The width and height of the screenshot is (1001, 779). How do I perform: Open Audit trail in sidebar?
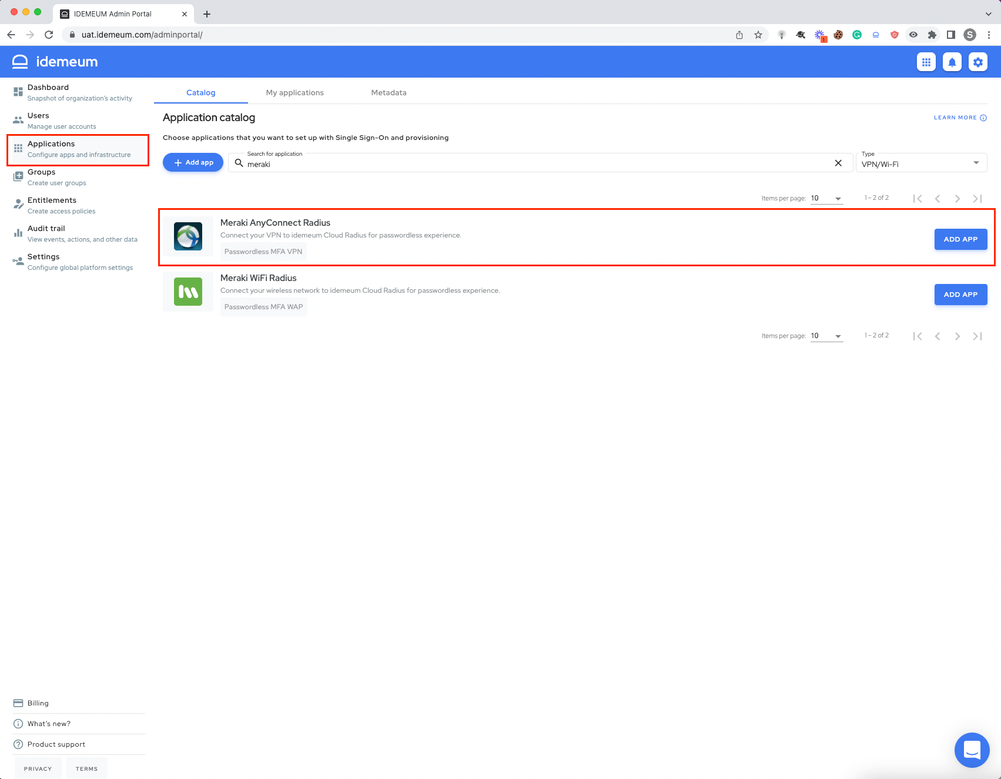(x=78, y=233)
